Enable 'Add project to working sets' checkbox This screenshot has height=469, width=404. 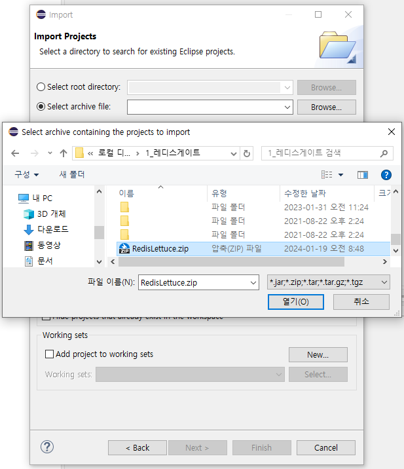pyautogui.click(x=49, y=354)
